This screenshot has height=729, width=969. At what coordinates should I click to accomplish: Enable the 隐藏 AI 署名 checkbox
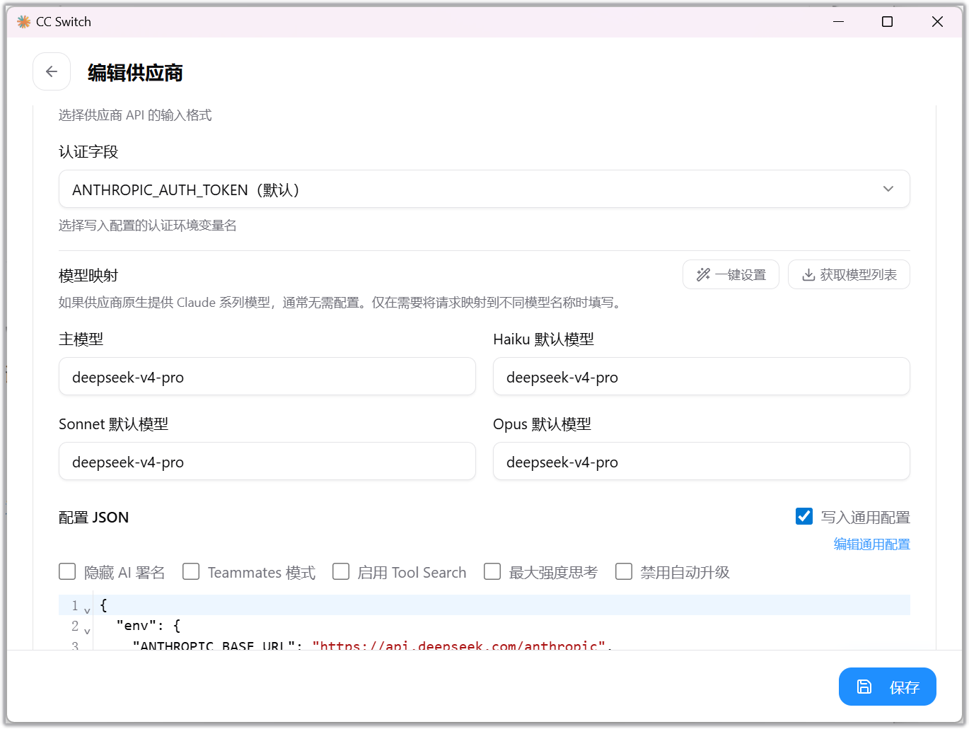pos(67,571)
